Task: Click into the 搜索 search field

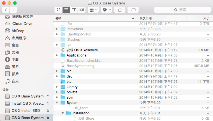Action: [x=183, y=10]
